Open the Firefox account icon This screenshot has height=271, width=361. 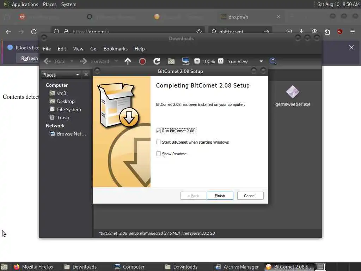click(x=314, y=31)
